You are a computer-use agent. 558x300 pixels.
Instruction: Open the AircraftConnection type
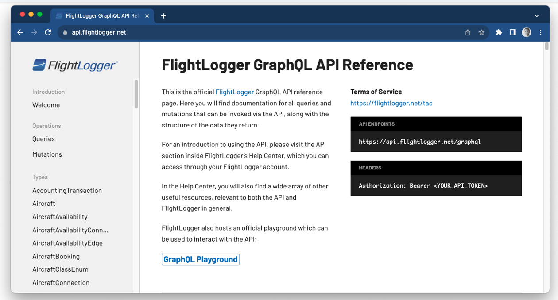[61, 283]
